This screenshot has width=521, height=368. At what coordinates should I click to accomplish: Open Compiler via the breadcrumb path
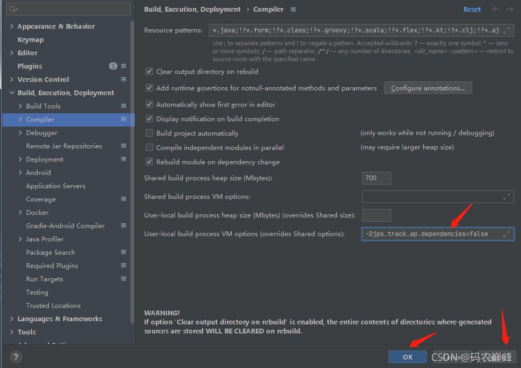tap(268, 9)
